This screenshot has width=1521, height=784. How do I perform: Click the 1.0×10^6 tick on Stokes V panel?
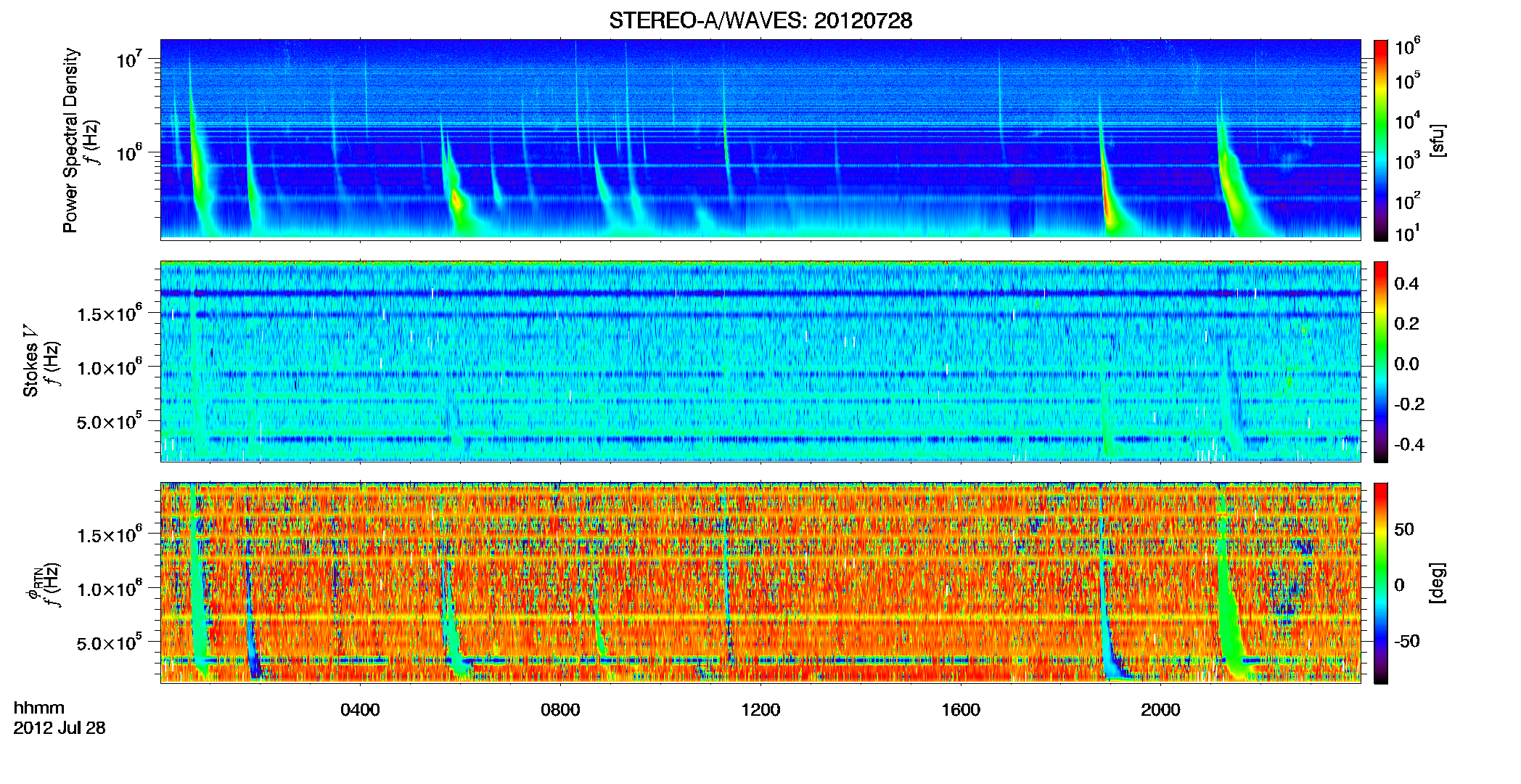[x=110, y=367]
